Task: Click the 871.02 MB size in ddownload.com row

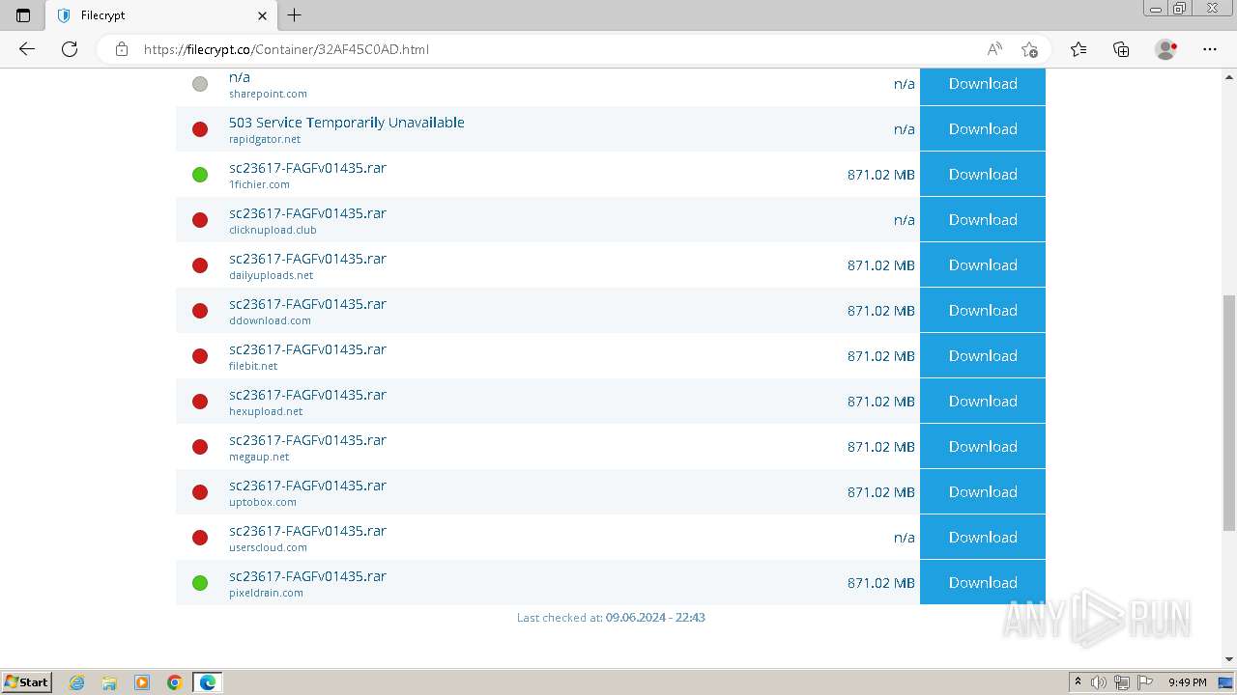Action: [x=880, y=311]
